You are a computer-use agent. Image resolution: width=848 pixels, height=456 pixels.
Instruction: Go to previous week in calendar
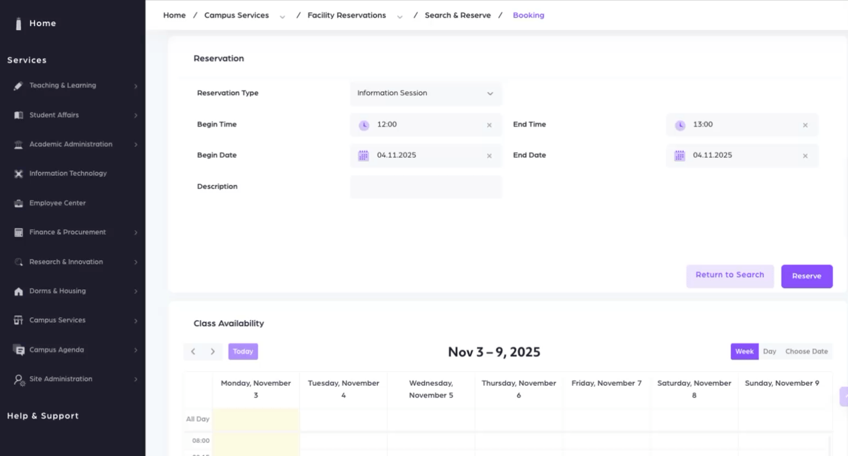click(193, 351)
